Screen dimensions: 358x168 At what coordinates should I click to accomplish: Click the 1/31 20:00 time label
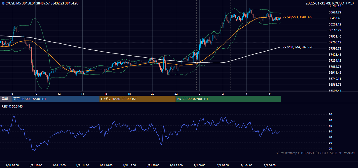click(153, 165)
